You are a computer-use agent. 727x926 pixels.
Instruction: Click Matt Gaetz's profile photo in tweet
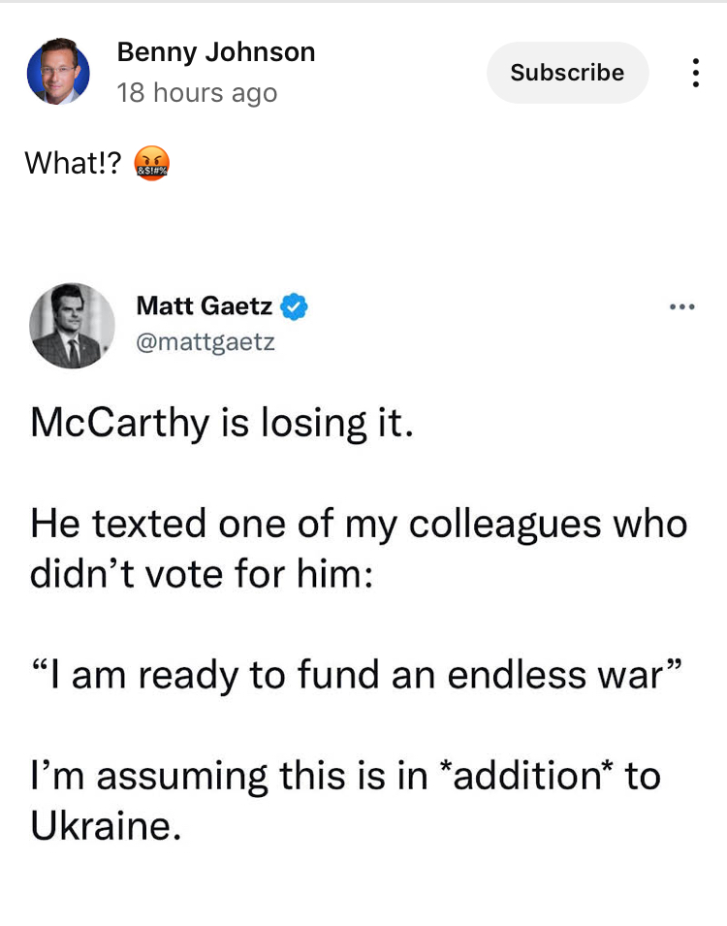coord(72,325)
